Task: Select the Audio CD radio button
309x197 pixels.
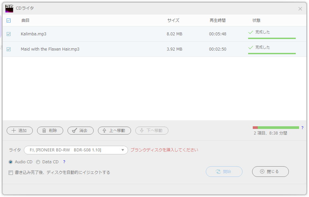Action: (x=11, y=162)
